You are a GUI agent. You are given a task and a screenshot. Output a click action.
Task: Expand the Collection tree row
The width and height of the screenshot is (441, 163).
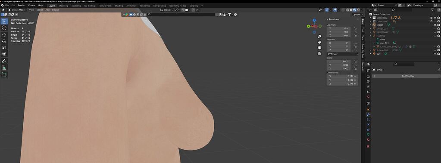click(x=371, y=18)
